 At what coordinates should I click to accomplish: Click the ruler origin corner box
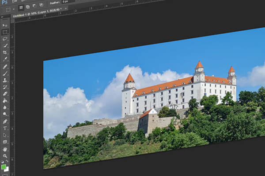pyautogui.click(x=12, y=21)
